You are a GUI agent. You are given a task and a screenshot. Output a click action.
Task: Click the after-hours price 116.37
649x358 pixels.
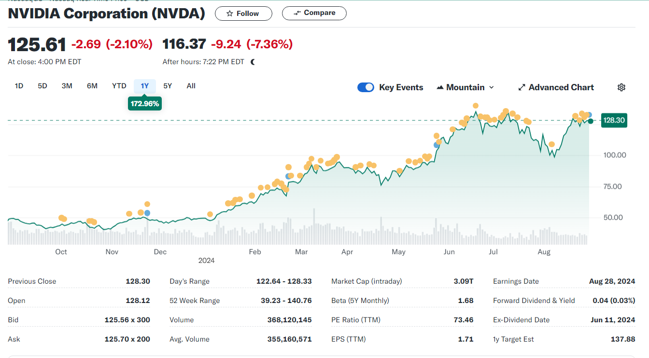tap(184, 44)
